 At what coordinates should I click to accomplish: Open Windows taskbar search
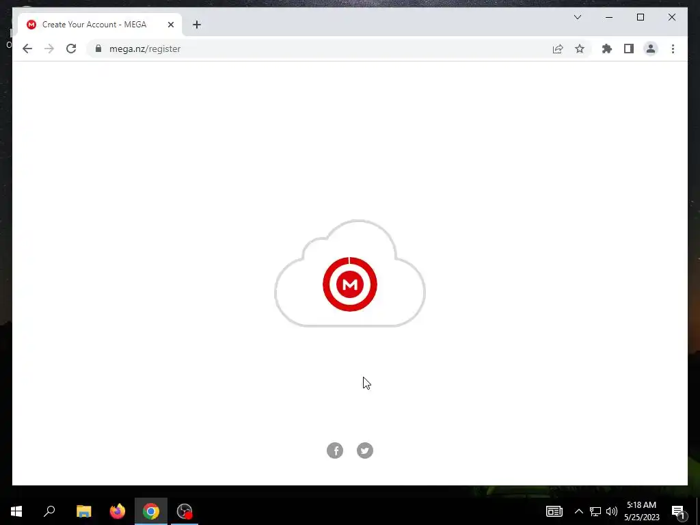49,511
